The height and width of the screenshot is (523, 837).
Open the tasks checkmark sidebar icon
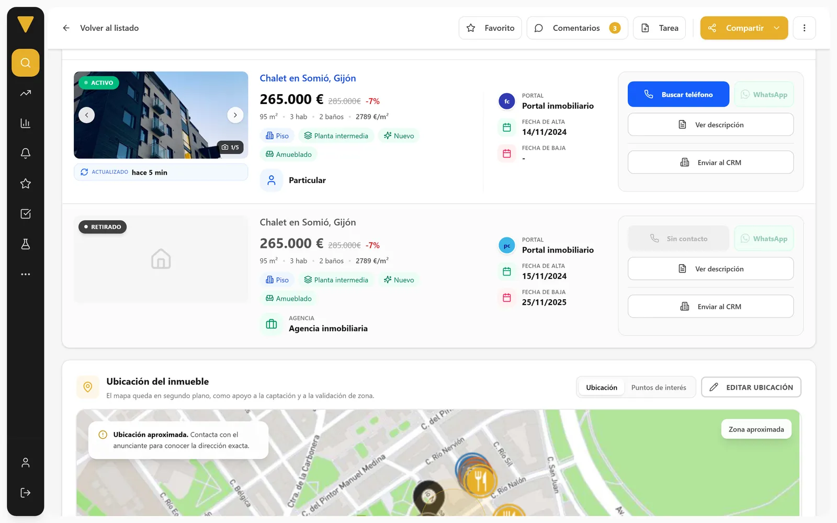(x=26, y=214)
